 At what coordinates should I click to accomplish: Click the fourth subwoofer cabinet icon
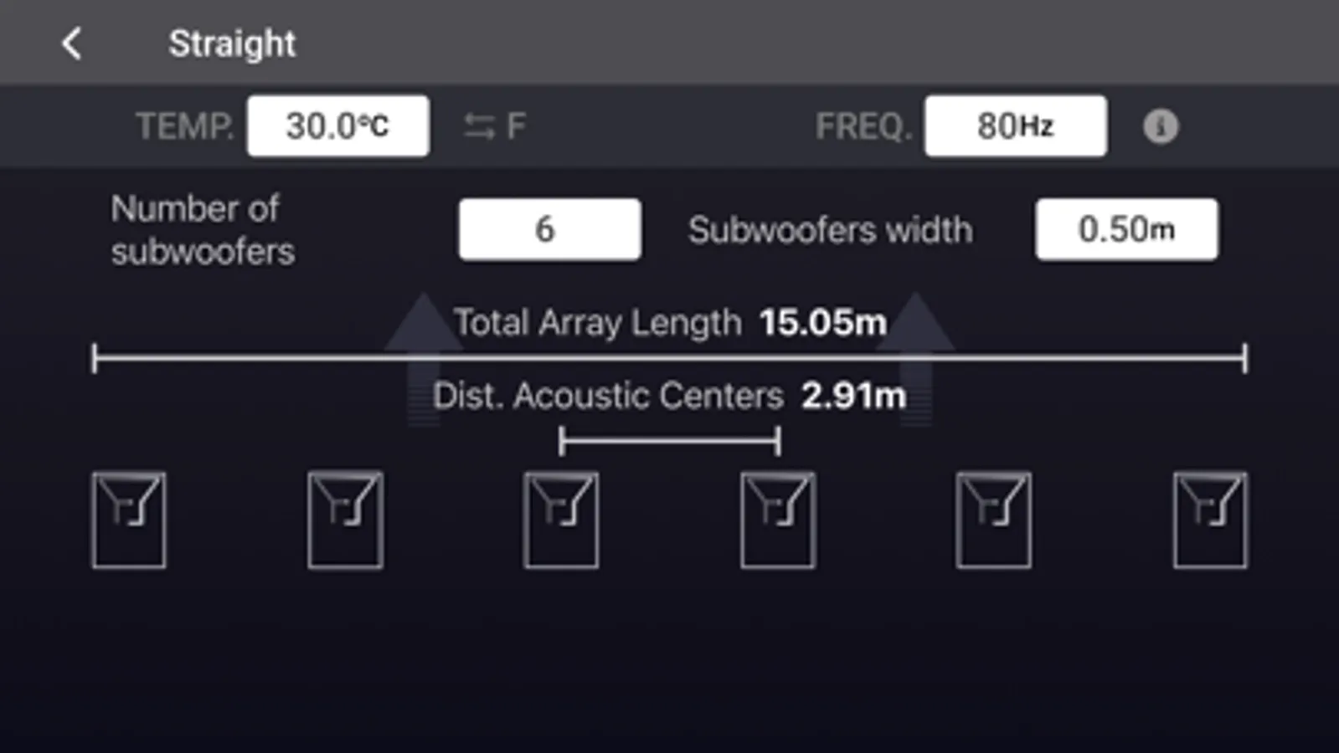pos(777,519)
